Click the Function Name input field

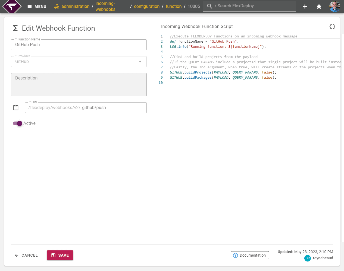(x=79, y=45)
